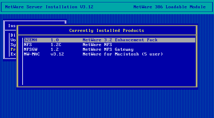Screen dimensions: 214x118
Task: Select the NFSGW product row
Action: [x=110, y=50]
